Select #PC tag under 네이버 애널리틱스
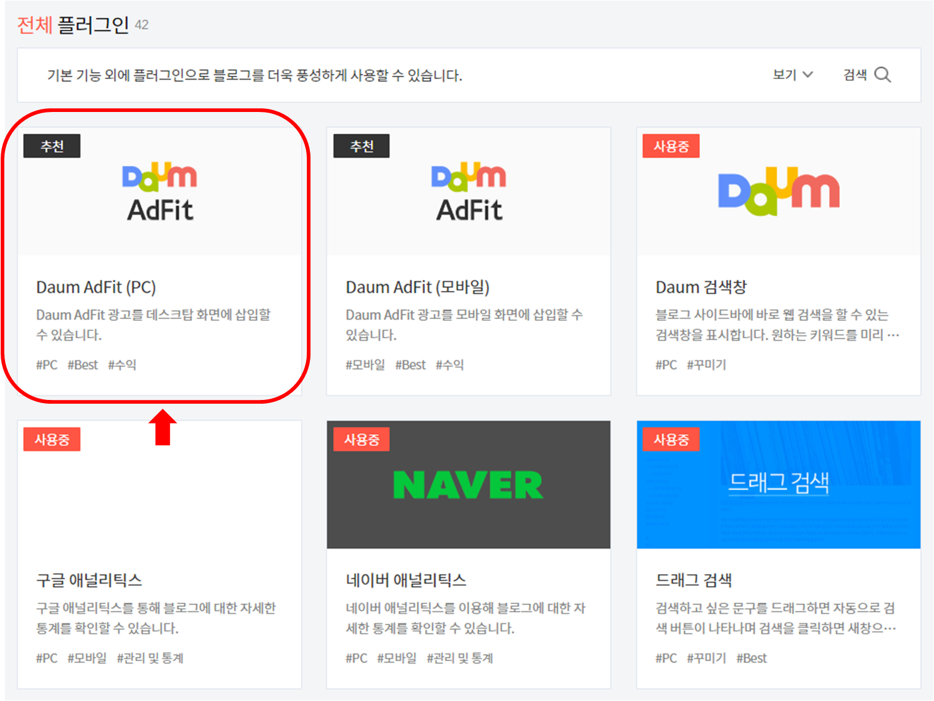The width and height of the screenshot is (934, 701). [357, 658]
